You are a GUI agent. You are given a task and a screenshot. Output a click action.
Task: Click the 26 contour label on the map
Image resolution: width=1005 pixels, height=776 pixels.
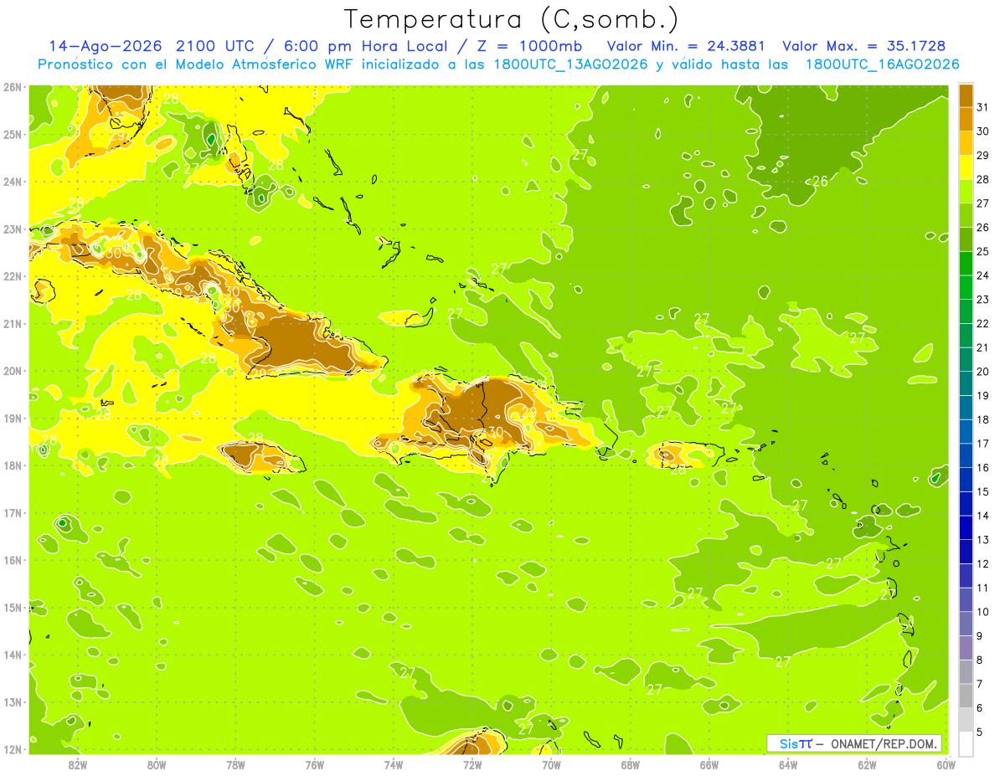coord(821,181)
